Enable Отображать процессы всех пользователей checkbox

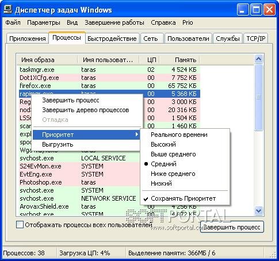click(20, 225)
